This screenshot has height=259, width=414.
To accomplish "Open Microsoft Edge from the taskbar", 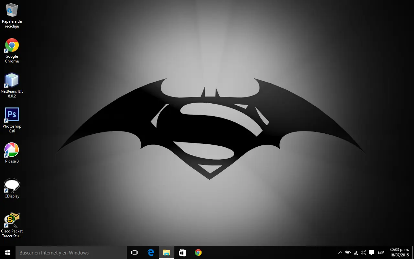I will click(x=151, y=253).
